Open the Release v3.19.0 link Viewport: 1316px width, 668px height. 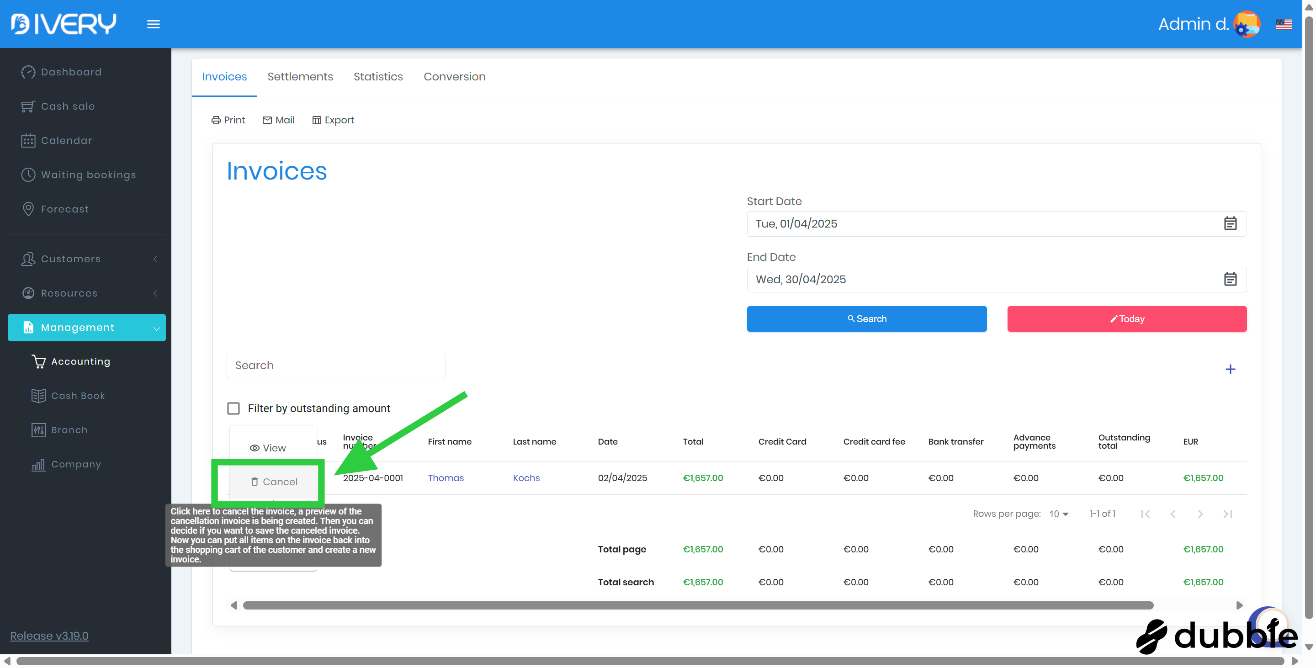(49, 636)
